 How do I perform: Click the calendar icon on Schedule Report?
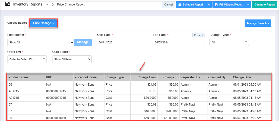click(180, 4)
